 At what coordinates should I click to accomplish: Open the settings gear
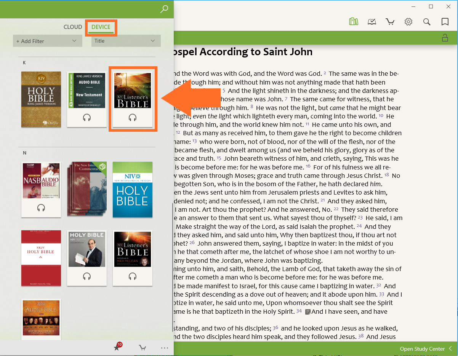[408, 22]
